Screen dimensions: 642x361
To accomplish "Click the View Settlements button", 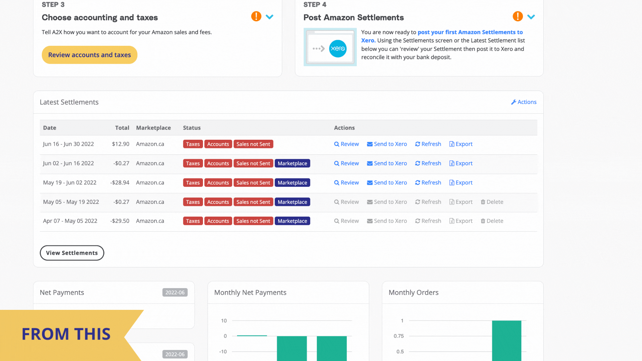I will [x=72, y=253].
